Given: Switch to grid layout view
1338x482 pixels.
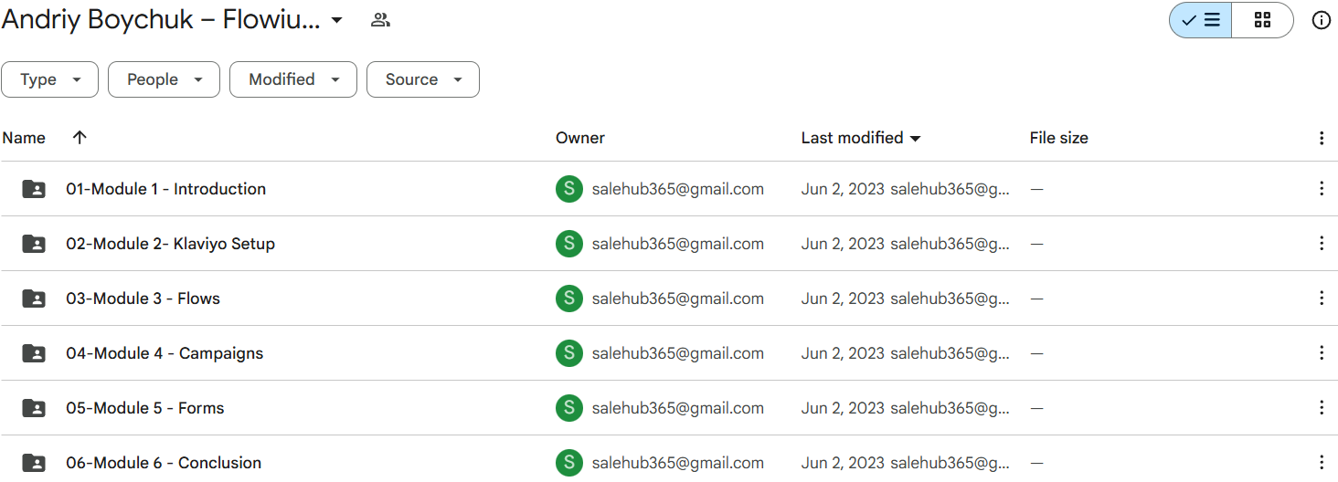Looking at the screenshot, I should (x=1262, y=20).
